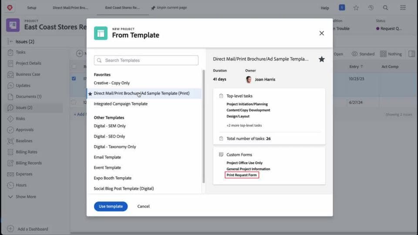
Task: Click the Search Templates field
Action: point(146,60)
